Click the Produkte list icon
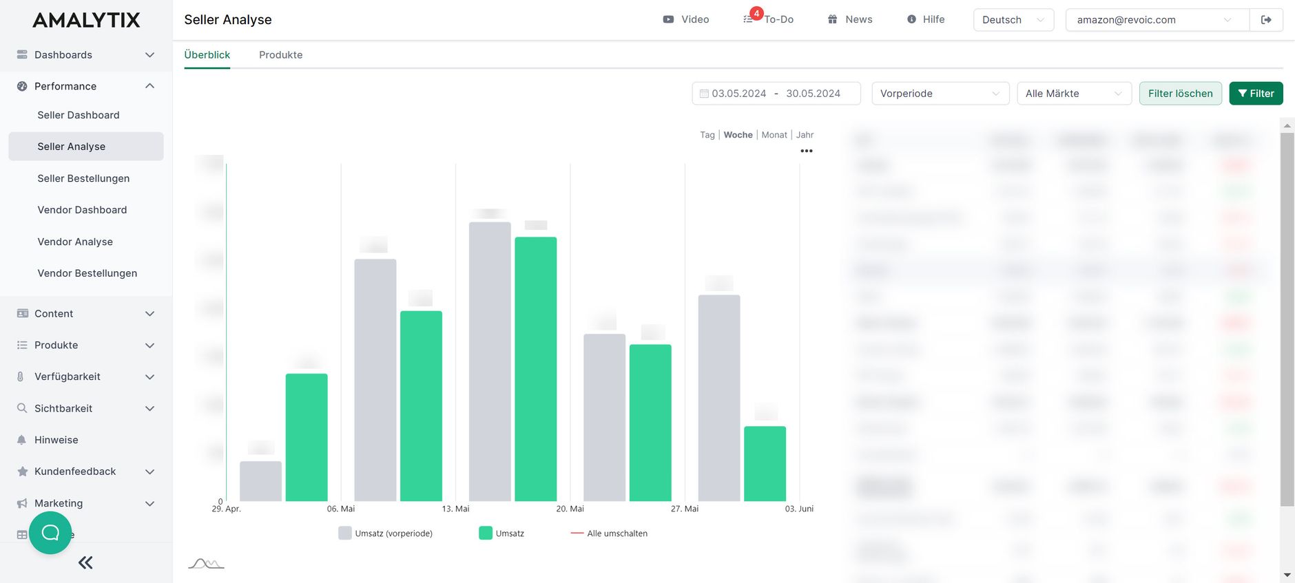1295x583 pixels. click(22, 345)
